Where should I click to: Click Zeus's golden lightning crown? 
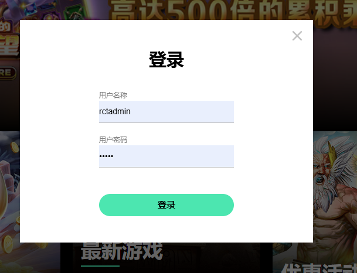pyautogui.click(x=332, y=151)
